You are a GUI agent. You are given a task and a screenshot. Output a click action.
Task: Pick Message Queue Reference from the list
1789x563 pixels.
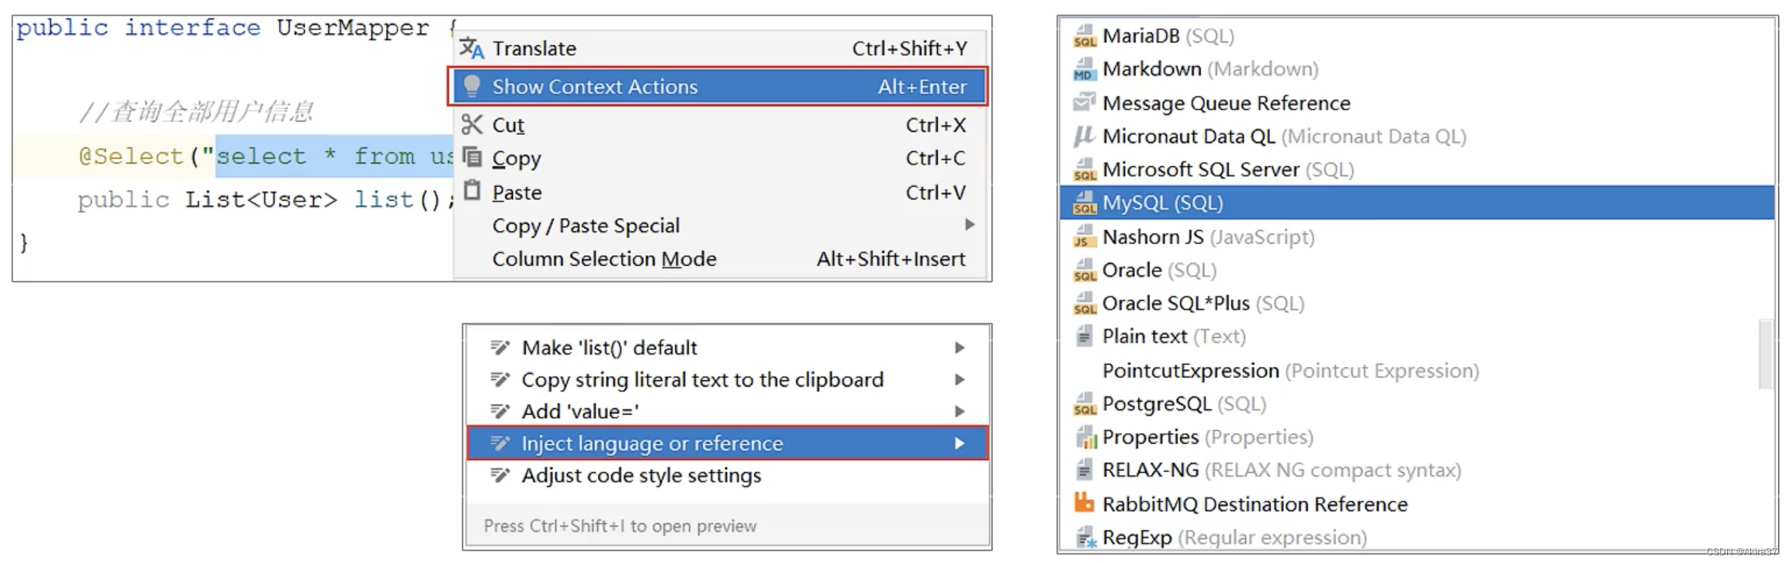click(x=1417, y=102)
